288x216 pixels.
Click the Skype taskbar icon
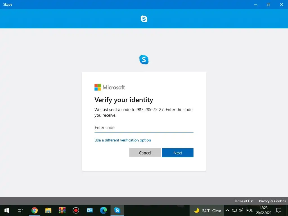pyautogui.click(x=117, y=210)
